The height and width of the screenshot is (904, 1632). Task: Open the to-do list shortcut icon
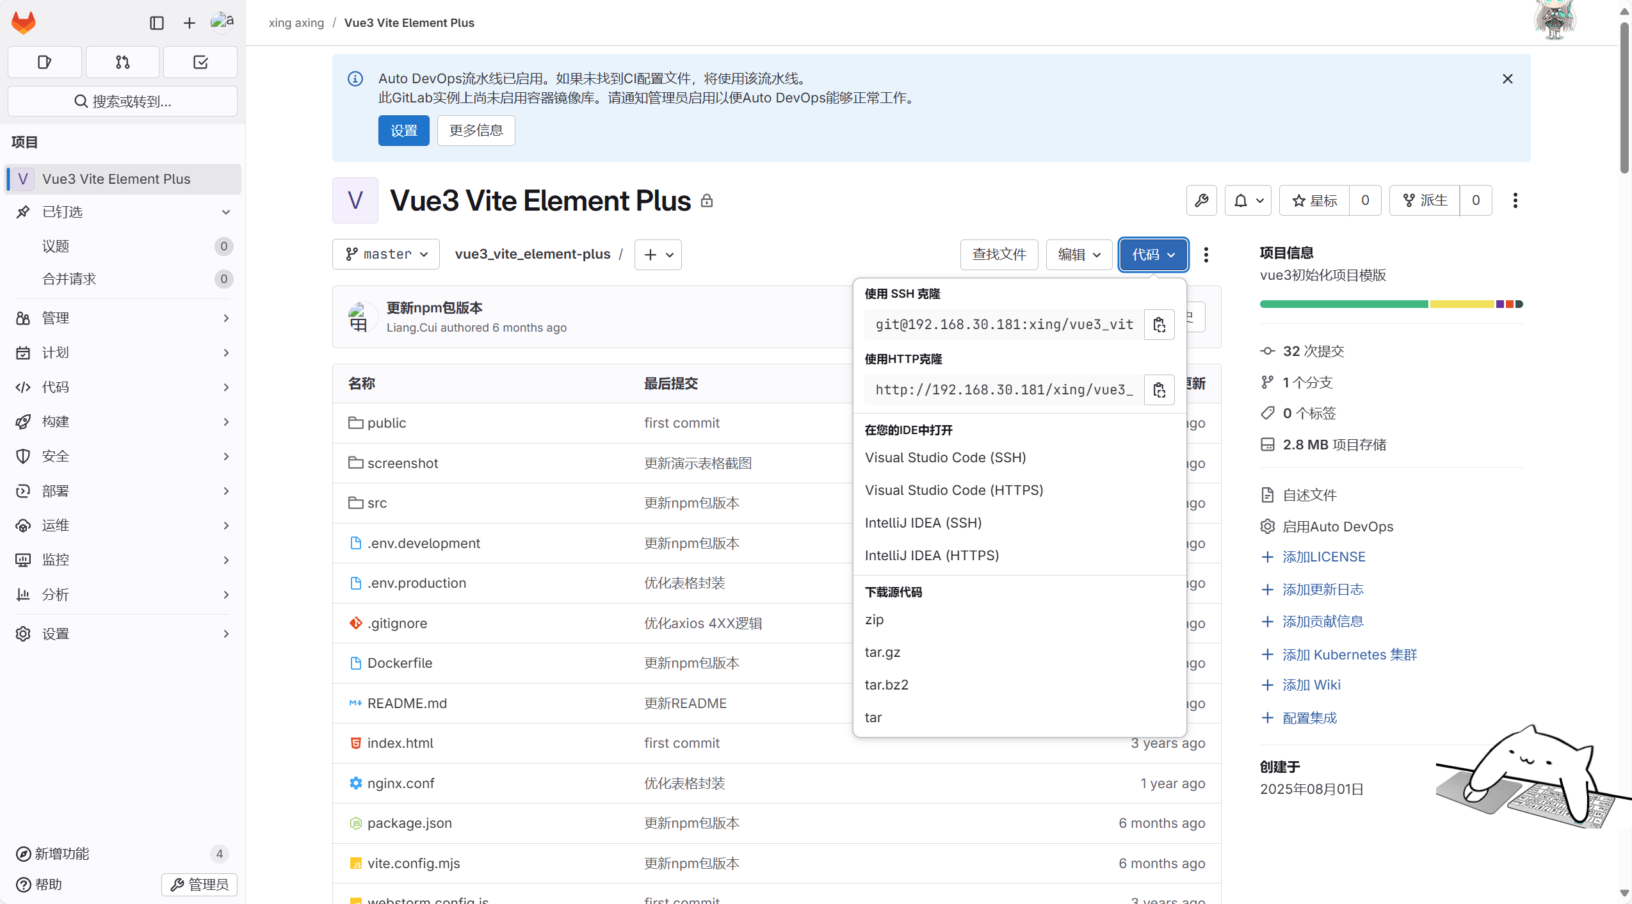click(200, 62)
